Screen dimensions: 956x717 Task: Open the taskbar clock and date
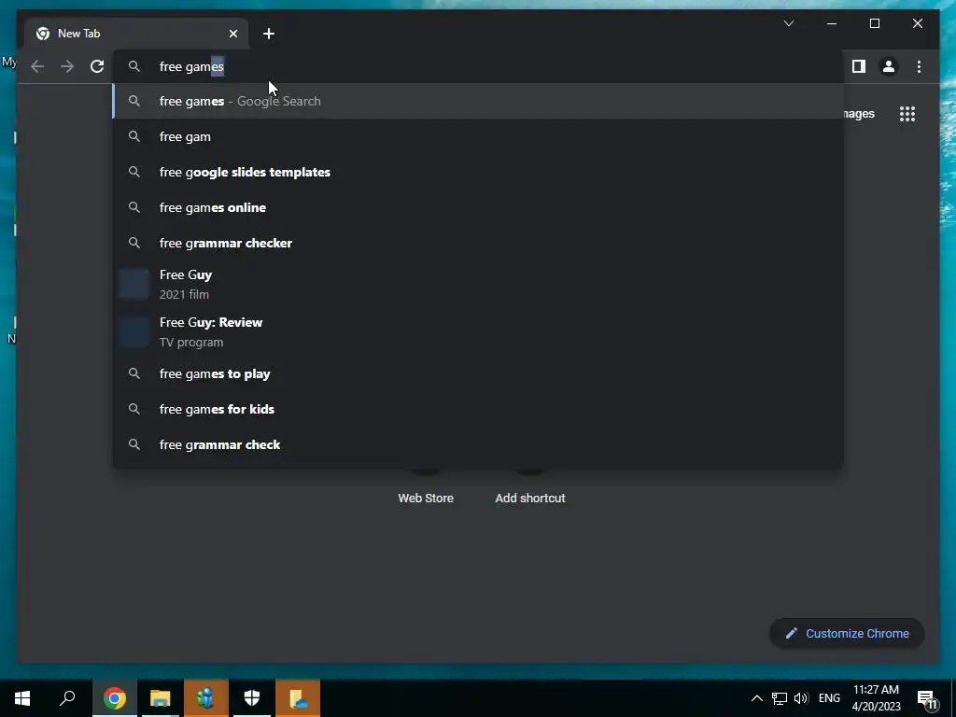pyautogui.click(x=876, y=698)
